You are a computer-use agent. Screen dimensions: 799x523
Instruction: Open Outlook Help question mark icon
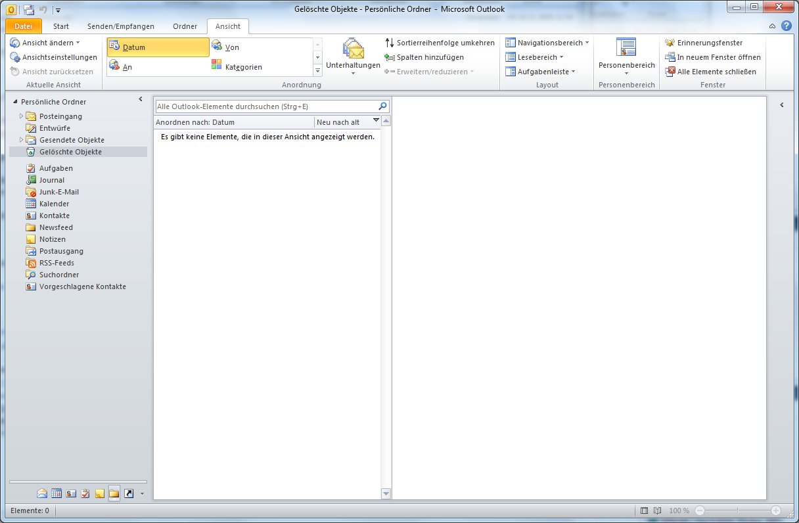(786, 26)
